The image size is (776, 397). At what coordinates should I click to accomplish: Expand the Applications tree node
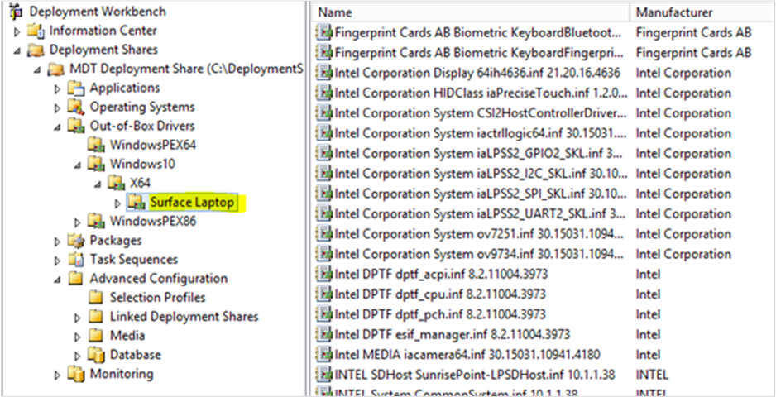click(x=58, y=88)
